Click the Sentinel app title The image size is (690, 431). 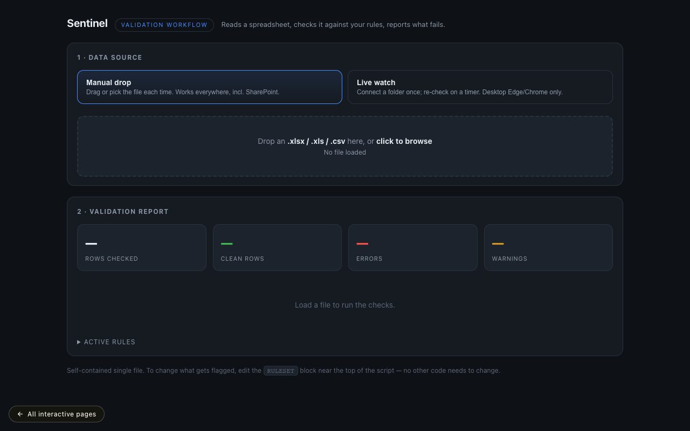click(87, 24)
